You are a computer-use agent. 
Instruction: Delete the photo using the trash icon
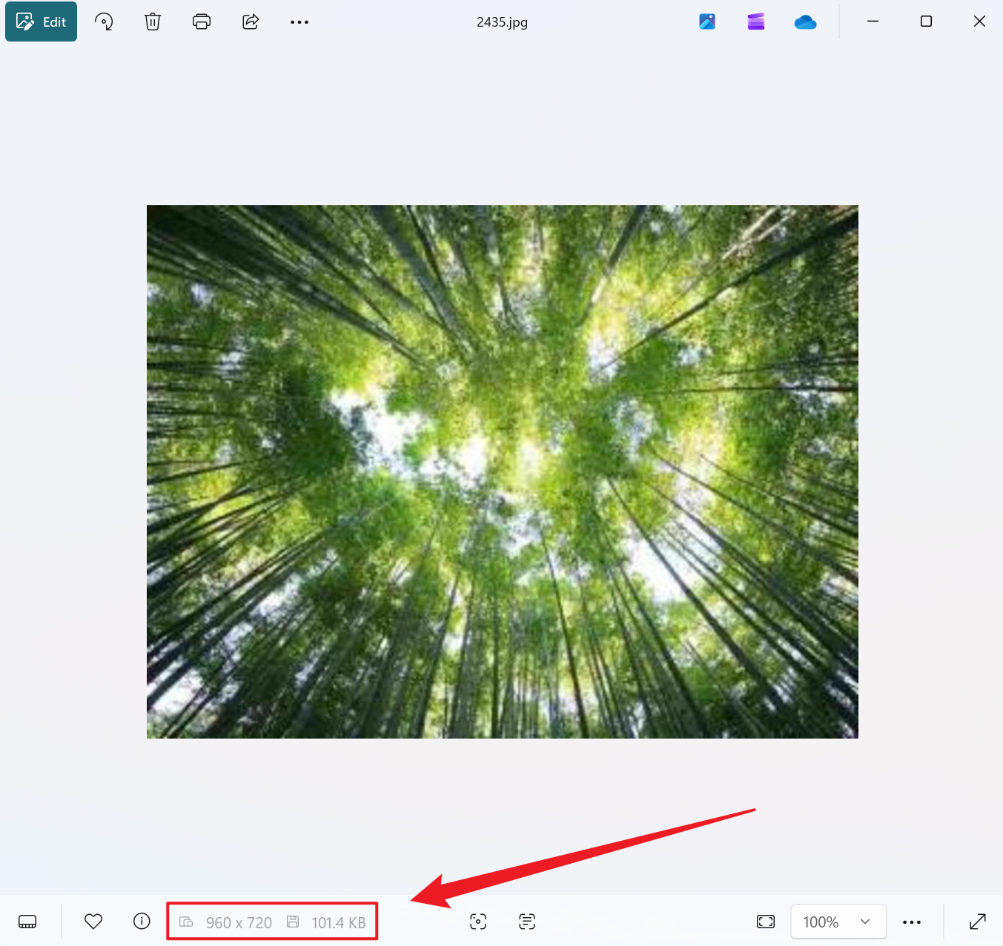pyautogui.click(x=153, y=21)
